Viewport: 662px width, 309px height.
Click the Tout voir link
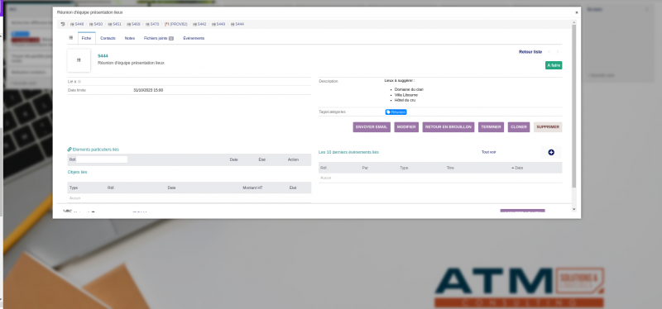[489, 152]
